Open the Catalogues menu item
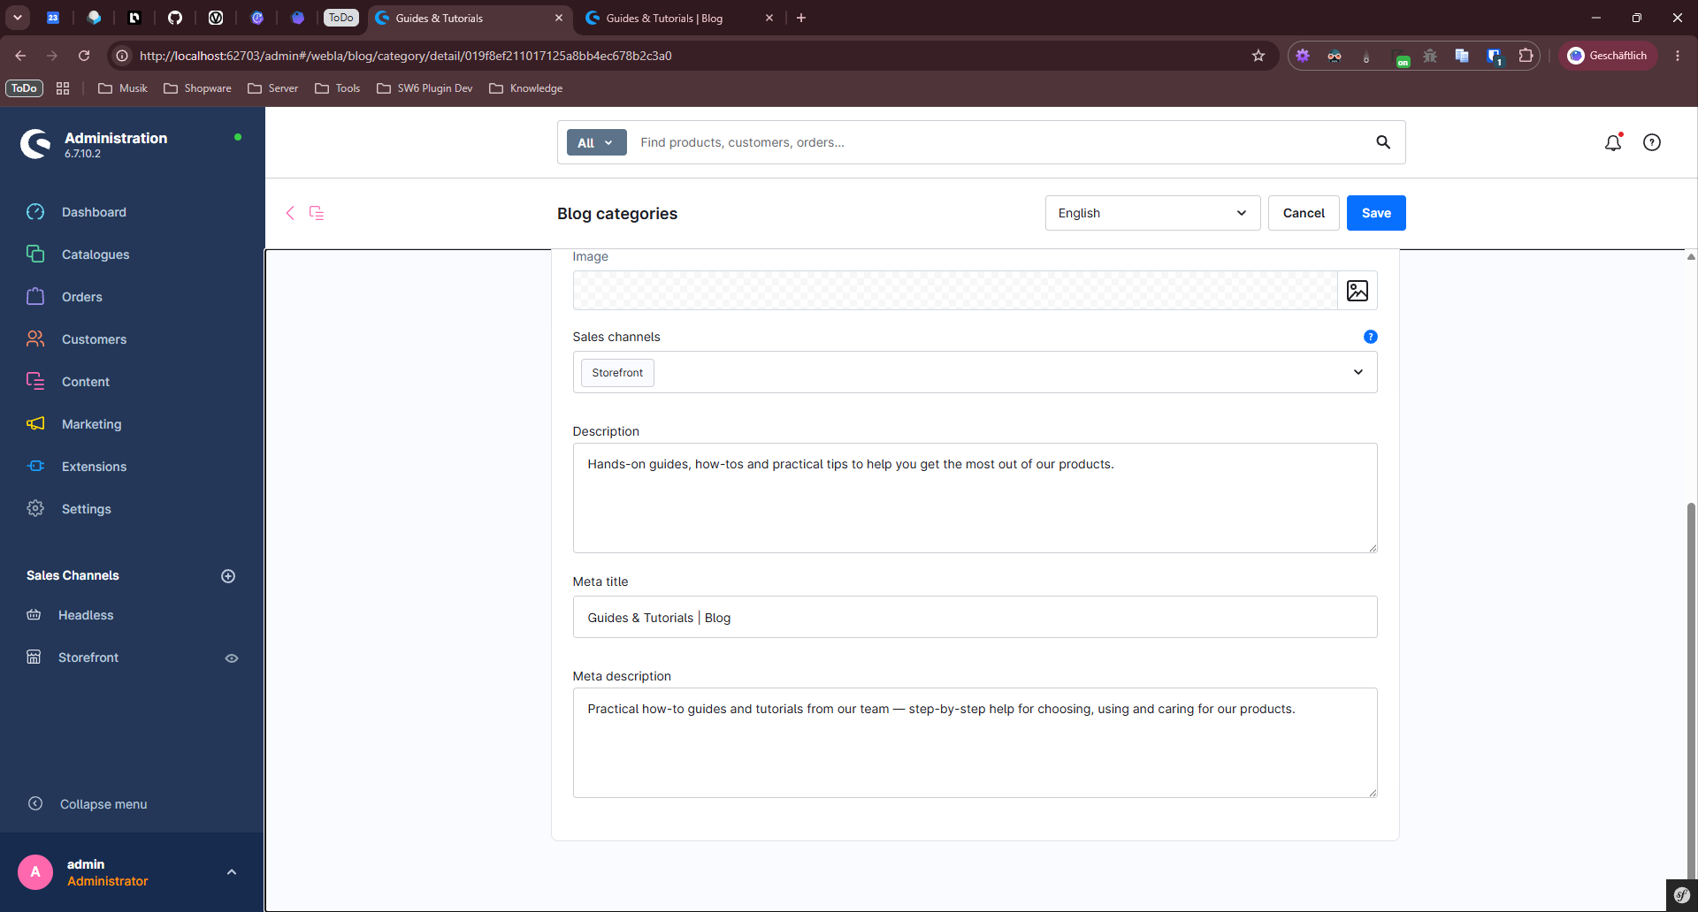This screenshot has height=912, width=1698. pyautogui.click(x=96, y=255)
